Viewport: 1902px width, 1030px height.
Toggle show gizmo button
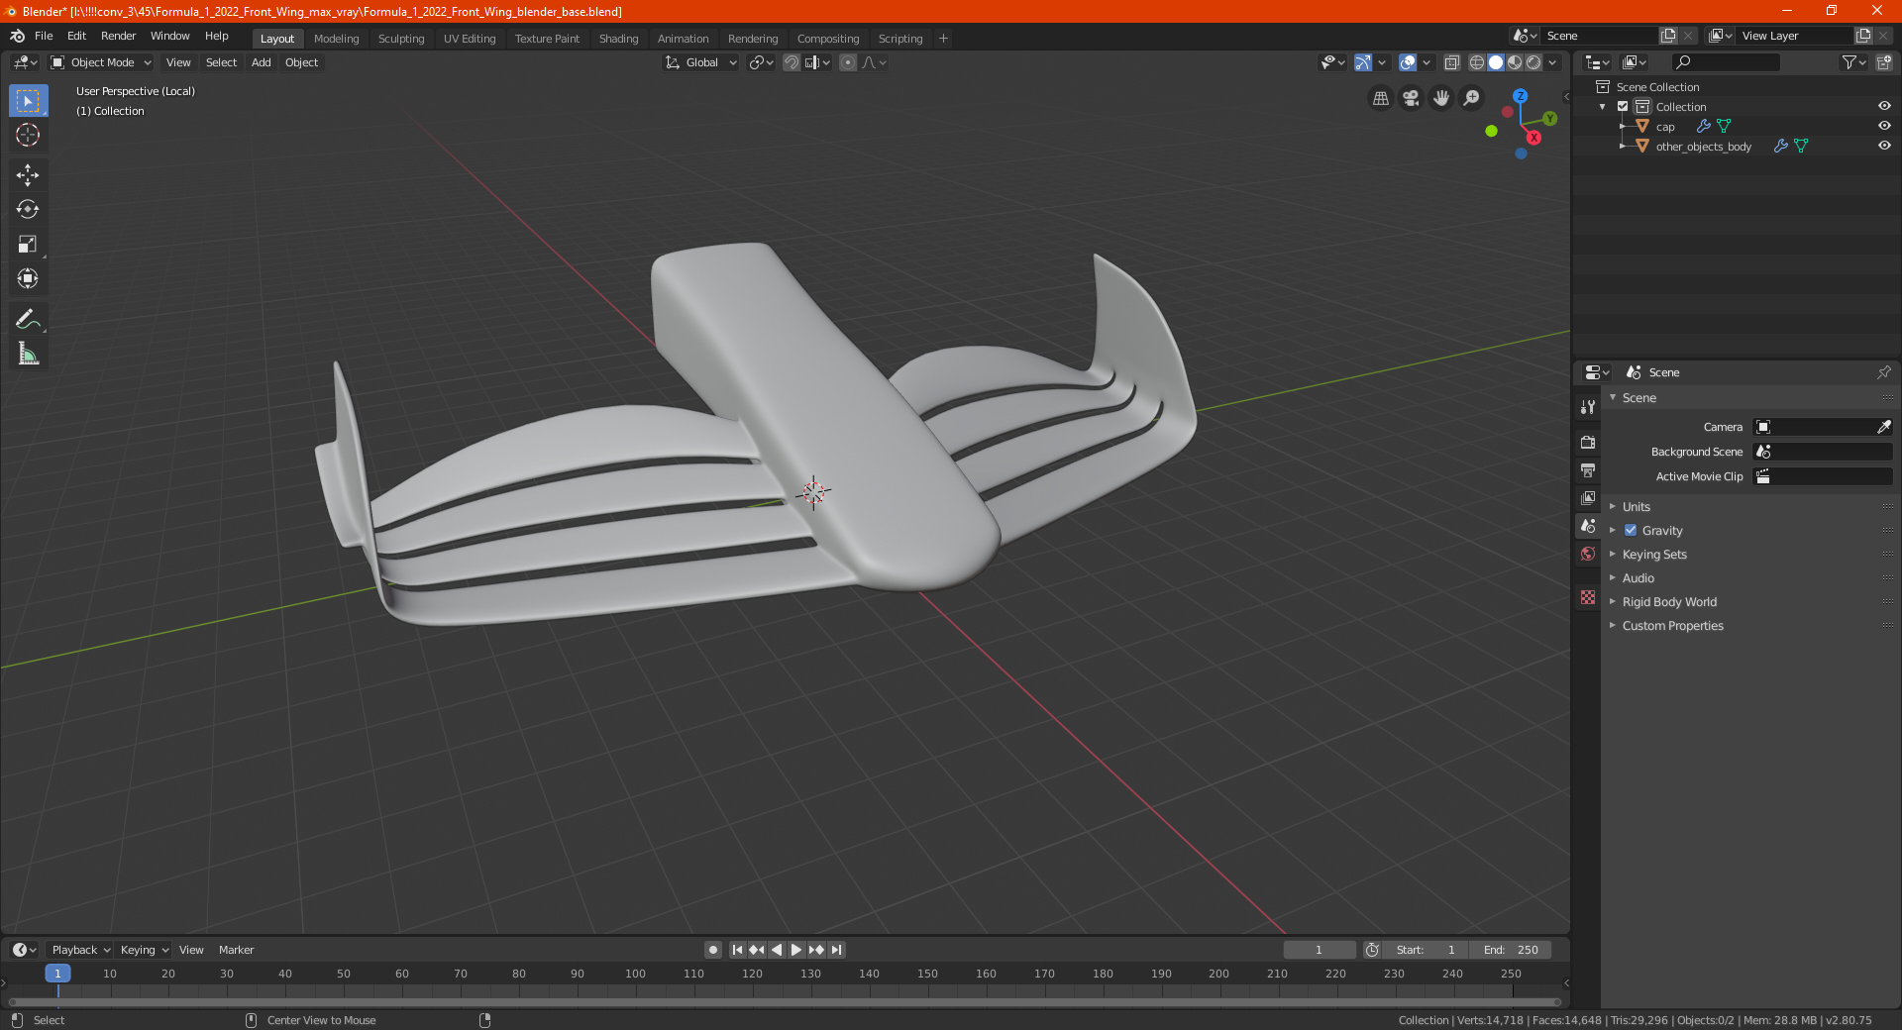point(1363,62)
